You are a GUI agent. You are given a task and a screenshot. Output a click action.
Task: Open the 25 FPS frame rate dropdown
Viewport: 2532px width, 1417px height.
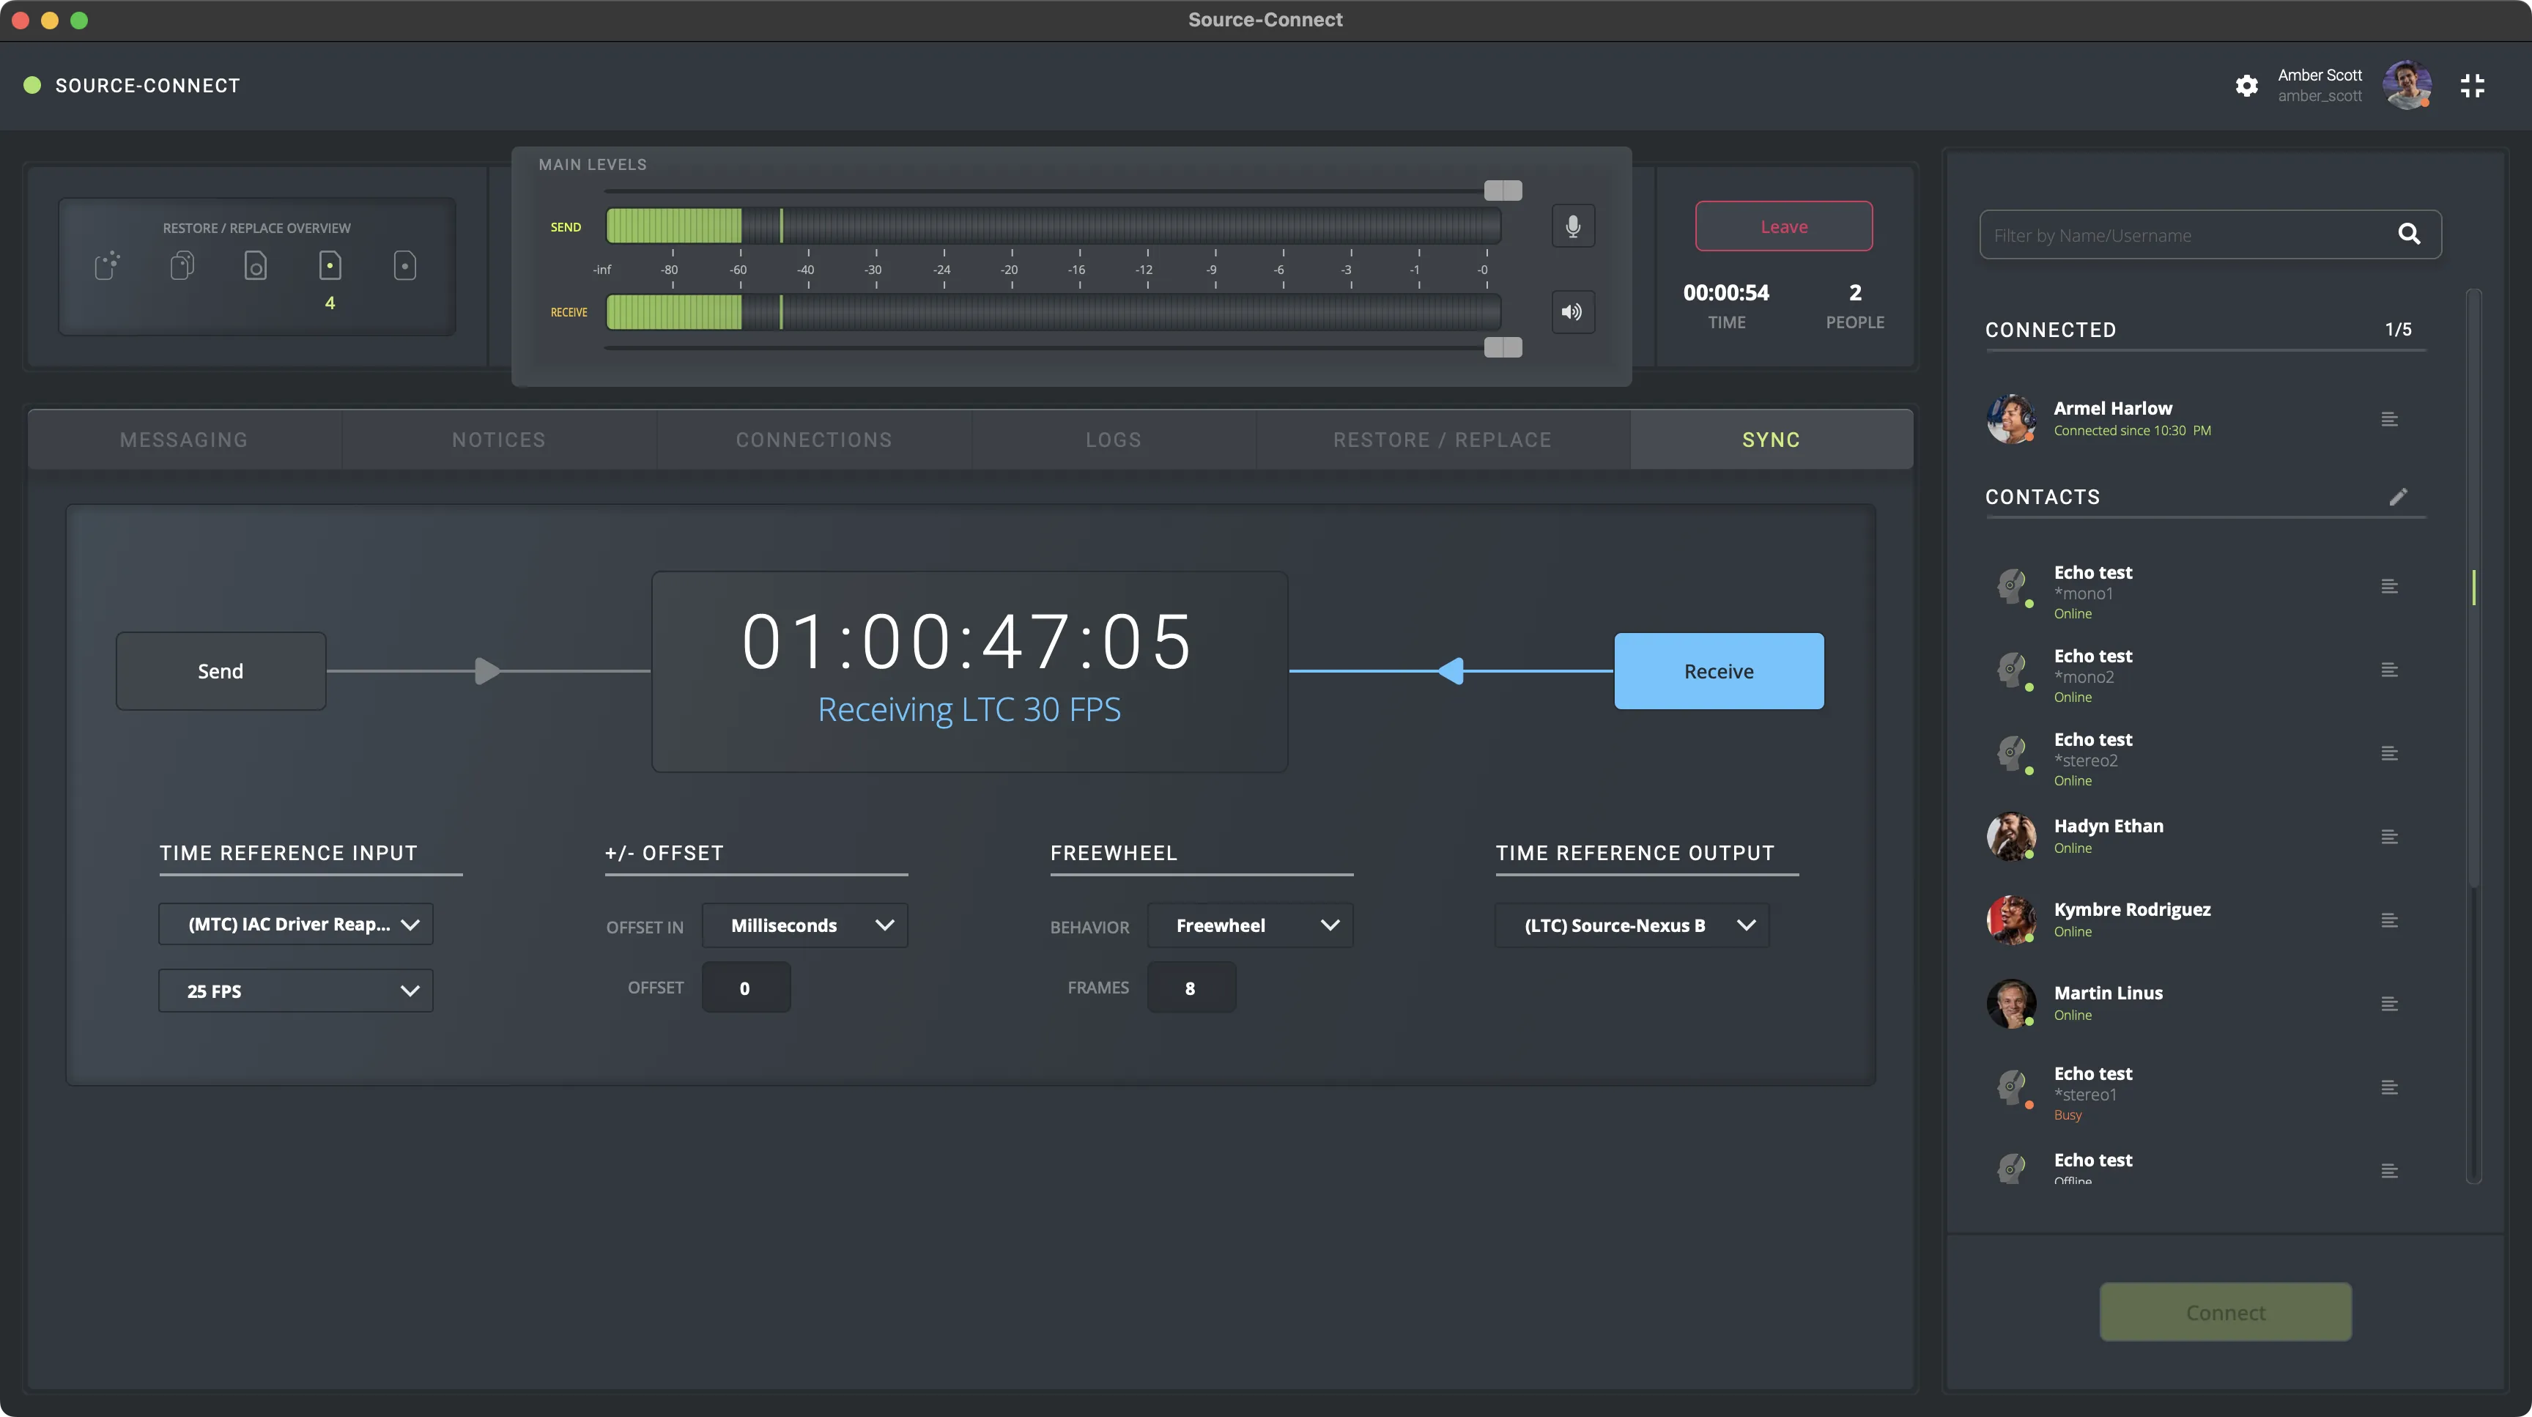[296, 991]
